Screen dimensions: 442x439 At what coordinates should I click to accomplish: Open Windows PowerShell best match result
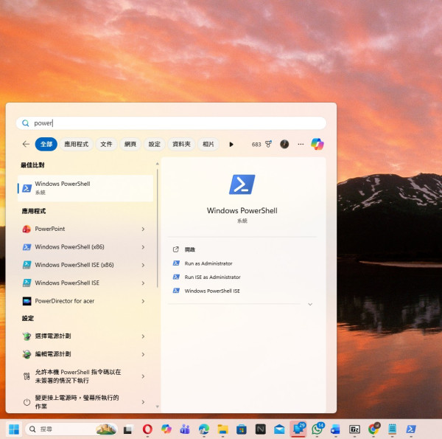coord(85,188)
